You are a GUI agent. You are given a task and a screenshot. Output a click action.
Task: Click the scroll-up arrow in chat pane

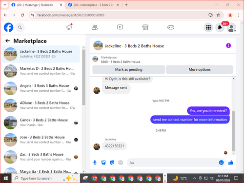click(234, 79)
